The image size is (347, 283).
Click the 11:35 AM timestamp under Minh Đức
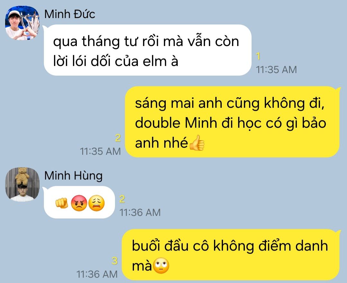[276, 70]
